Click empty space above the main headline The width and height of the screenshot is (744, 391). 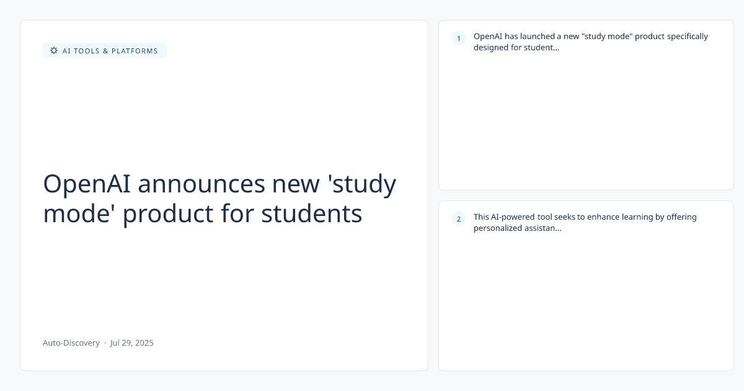pyautogui.click(x=223, y=112)
